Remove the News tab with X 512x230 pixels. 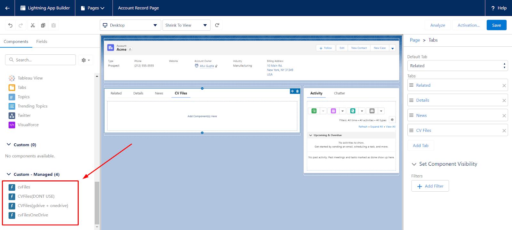[504, 115]
